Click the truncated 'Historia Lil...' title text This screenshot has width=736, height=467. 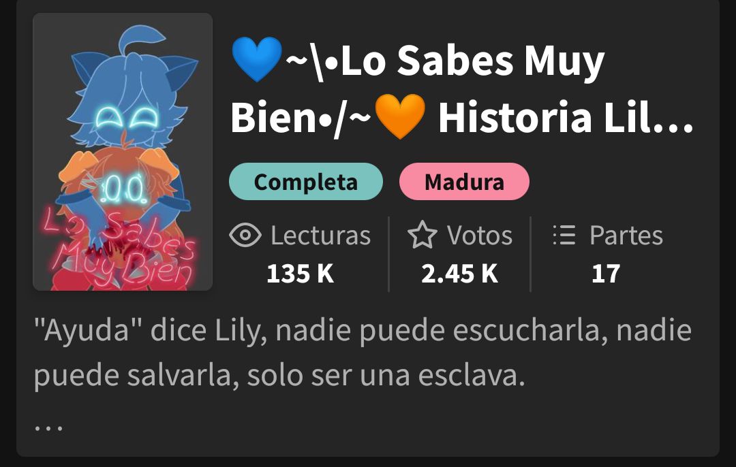click(566, 117)
